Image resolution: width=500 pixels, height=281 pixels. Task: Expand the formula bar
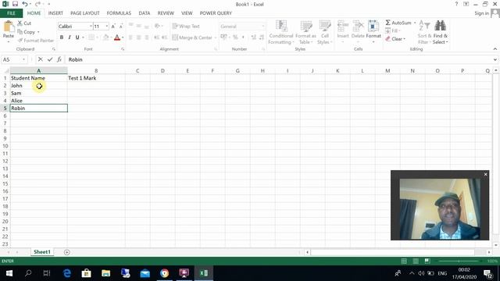tap(495, 59)
